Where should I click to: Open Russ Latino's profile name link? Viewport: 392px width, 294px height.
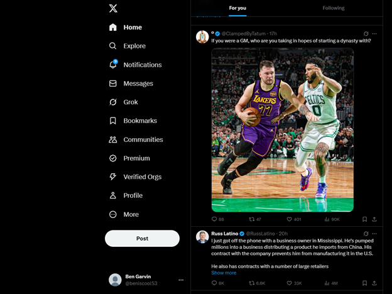coord(224,234)
